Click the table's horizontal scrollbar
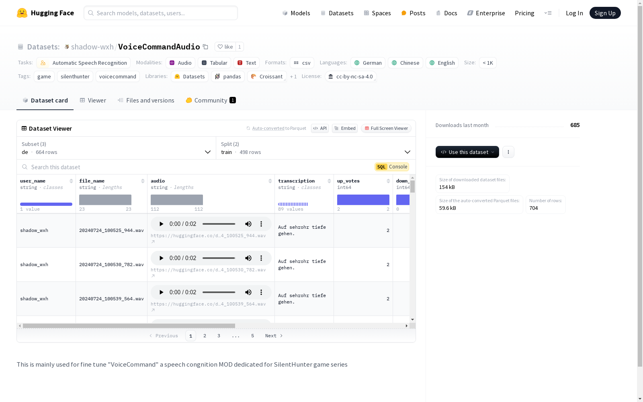The height and width of the screenshot is (402, 643). click(x=129, y=326)
